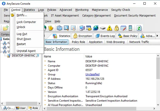This screenshot has width=160, height=111.
Task: Select DESKTOP-0IH81NC in the computer tree
Action: pyautogui.click(x=23, y=55)
